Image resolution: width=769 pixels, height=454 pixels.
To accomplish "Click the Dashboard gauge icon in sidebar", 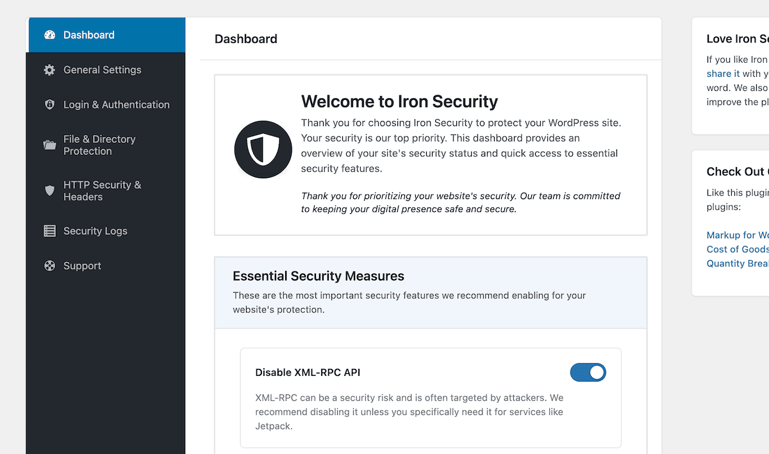I will point(49,35).
